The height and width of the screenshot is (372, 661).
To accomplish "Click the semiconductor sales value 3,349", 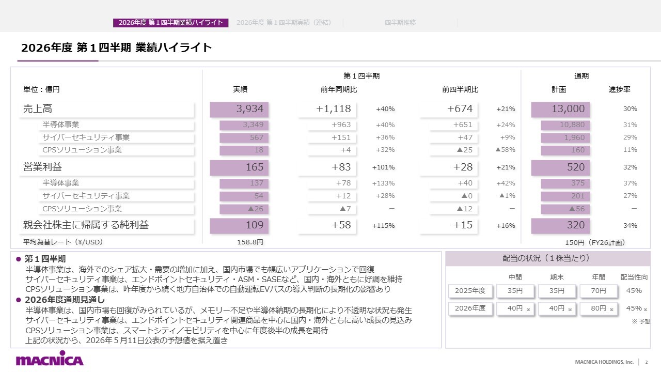I will tap(244, 125).
